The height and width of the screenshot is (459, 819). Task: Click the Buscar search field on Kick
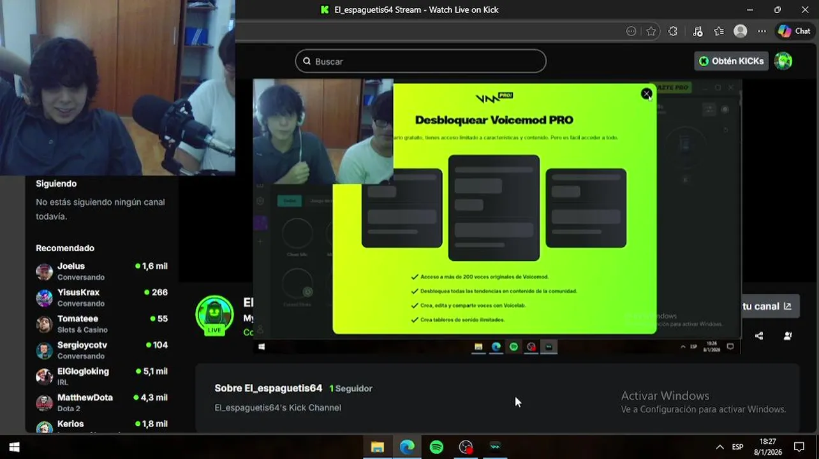(x=420, y=61)
